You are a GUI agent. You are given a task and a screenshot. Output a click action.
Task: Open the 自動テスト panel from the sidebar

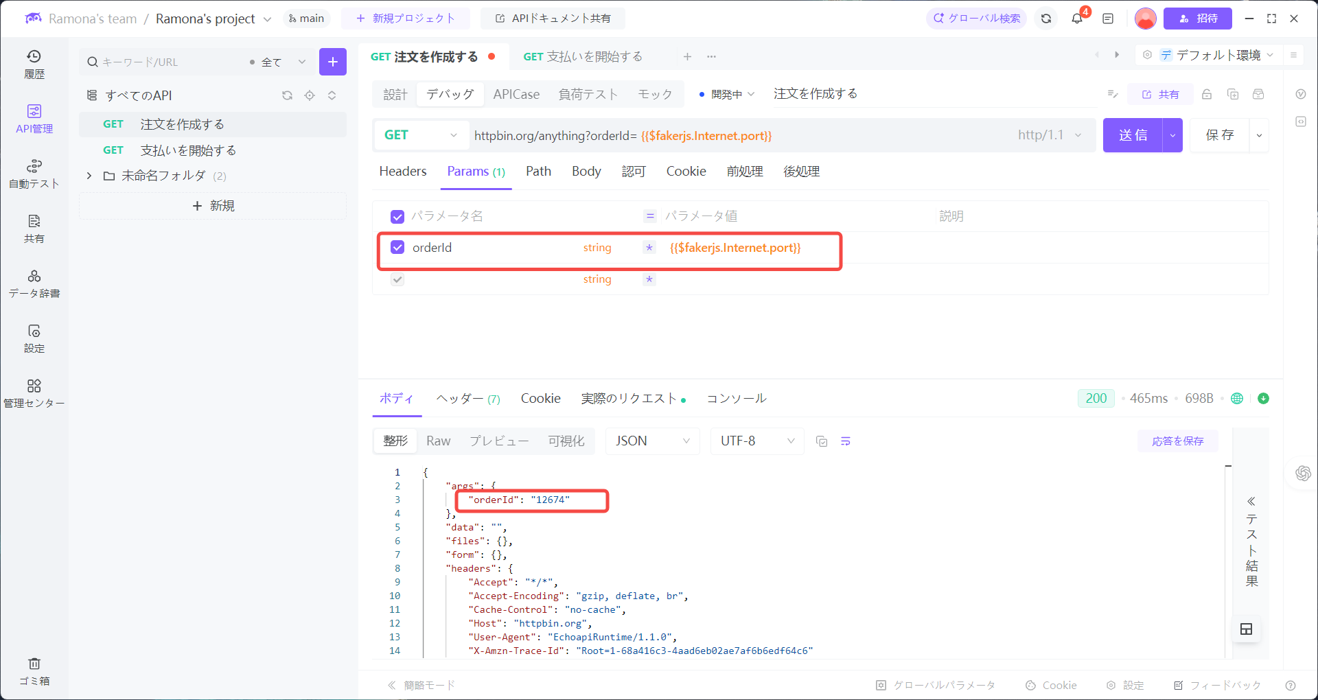click(34, 173)
